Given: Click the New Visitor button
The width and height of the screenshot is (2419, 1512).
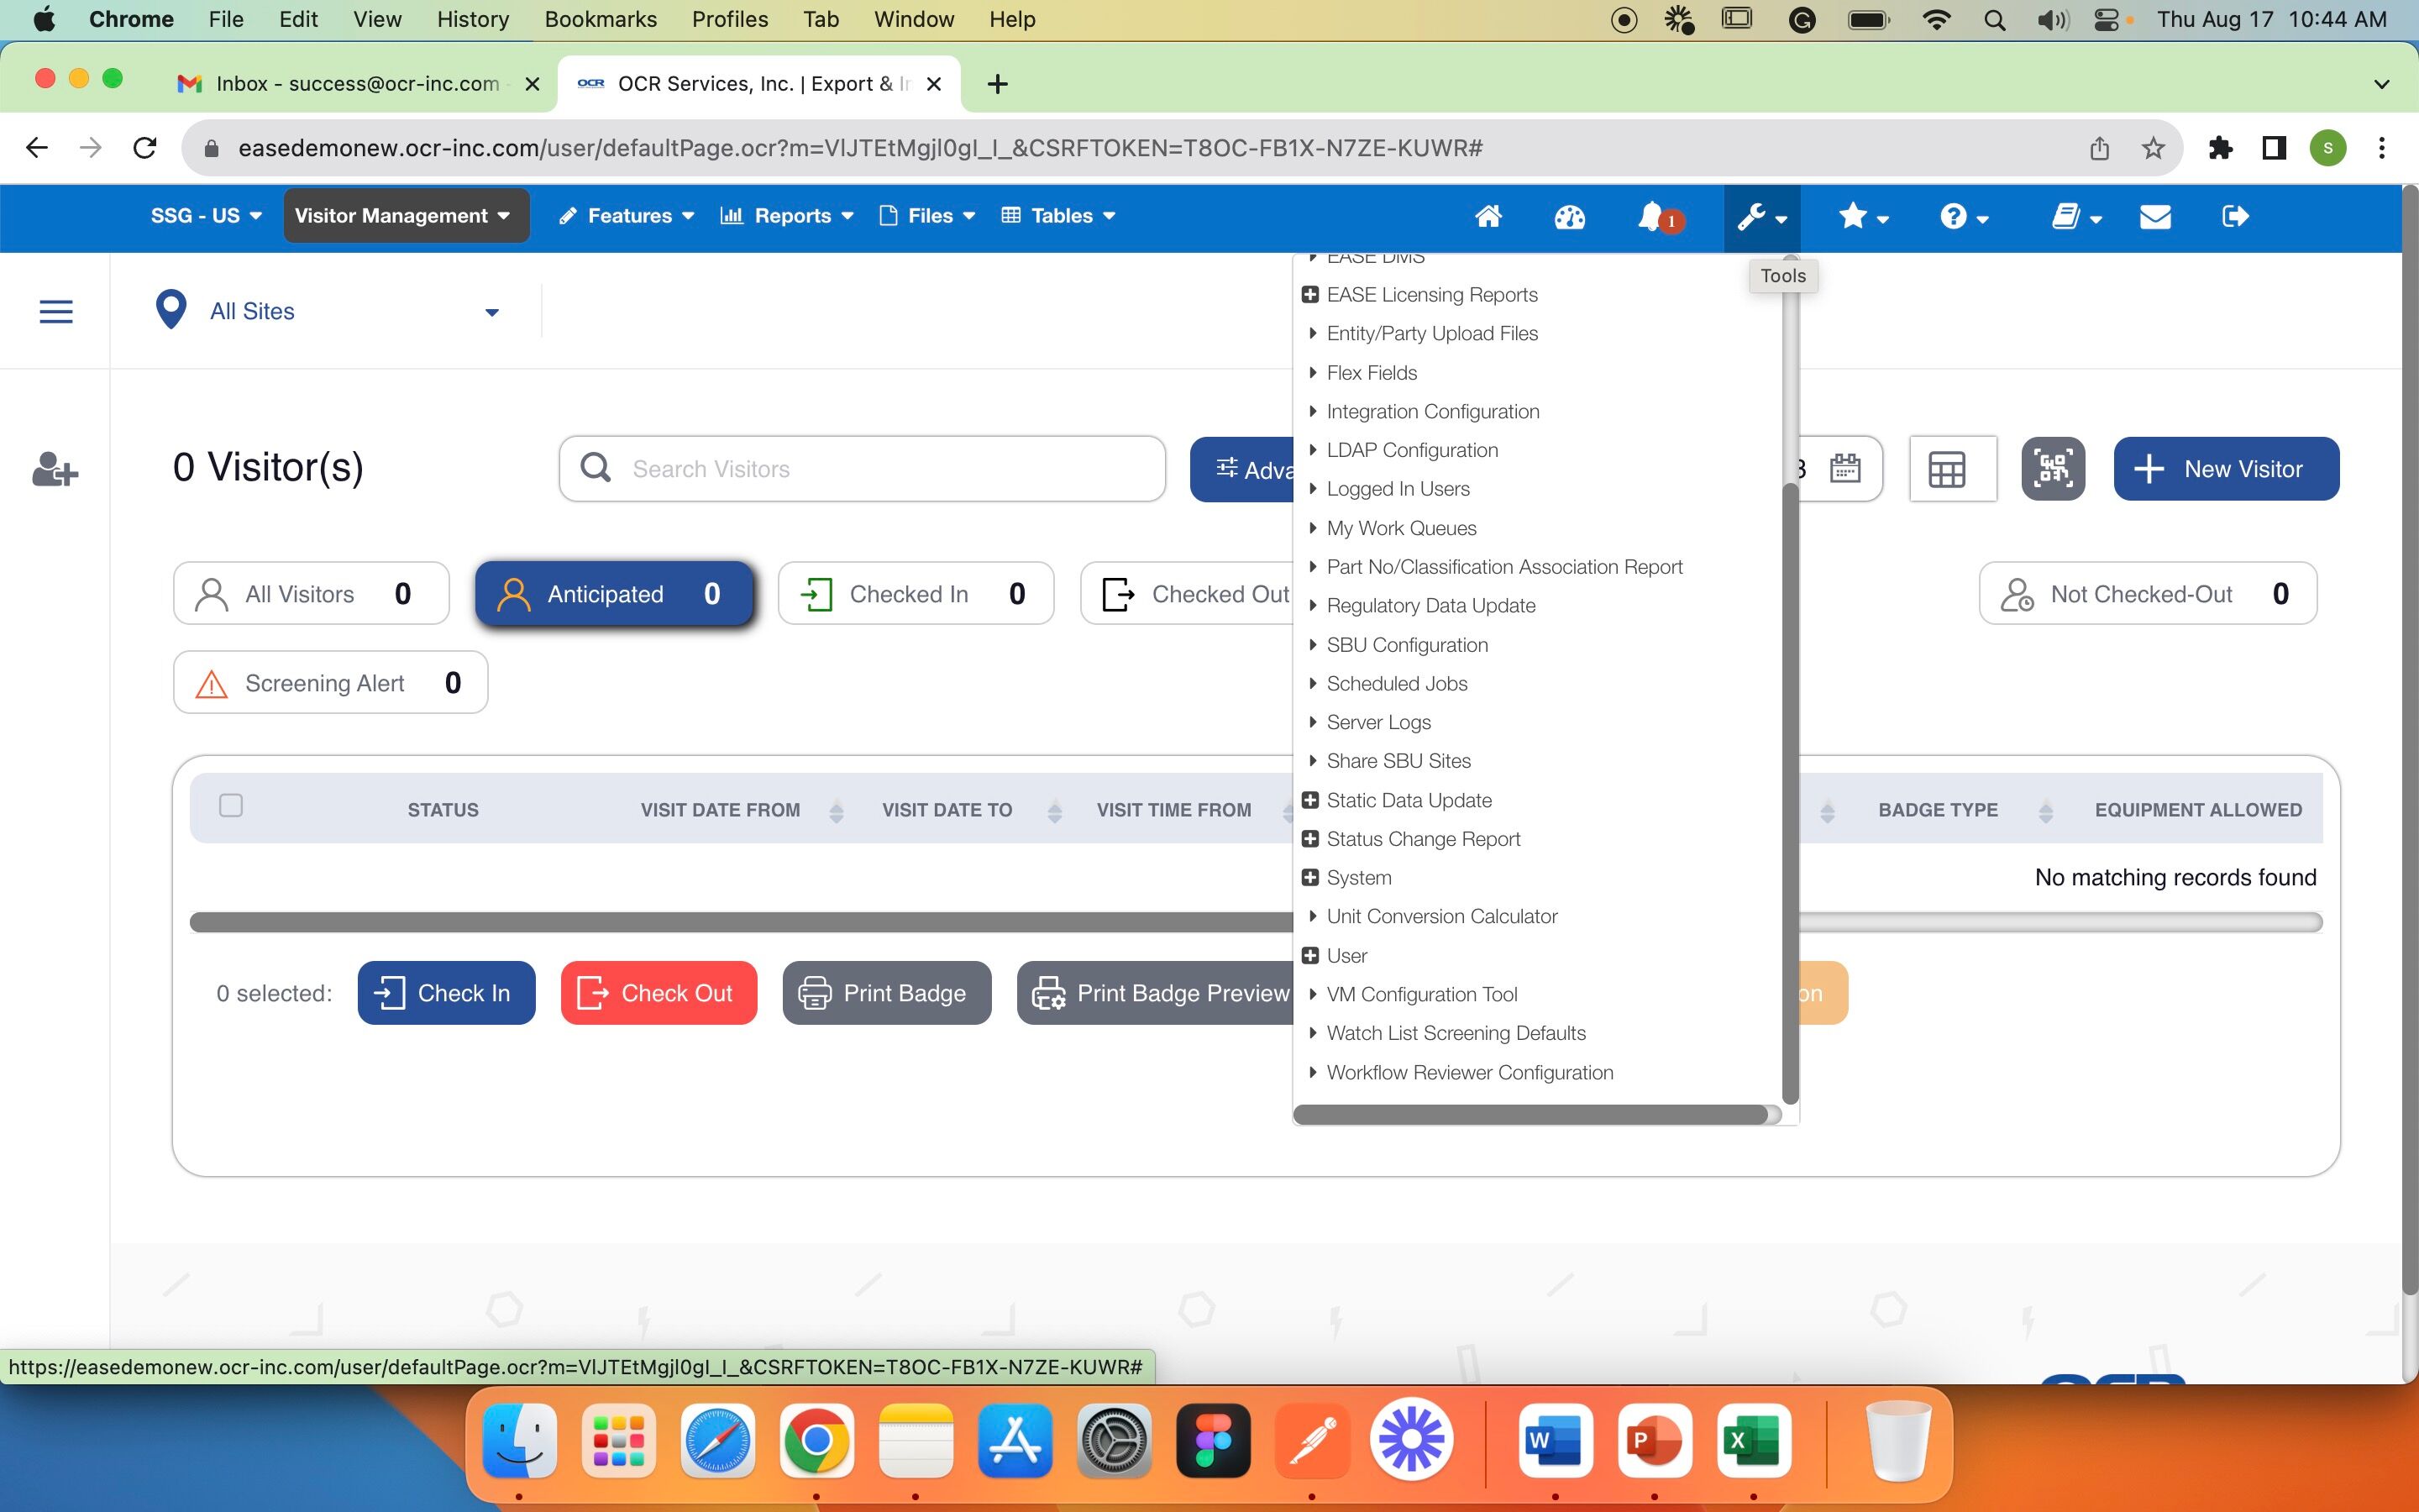Looking at the screenshot, I should 2225,469.
